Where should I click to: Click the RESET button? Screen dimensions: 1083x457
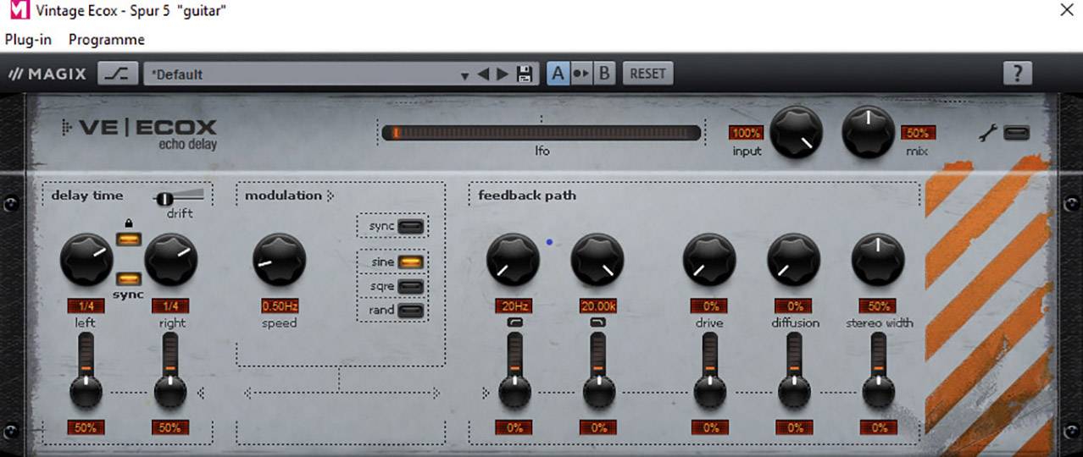click(647, 74)
